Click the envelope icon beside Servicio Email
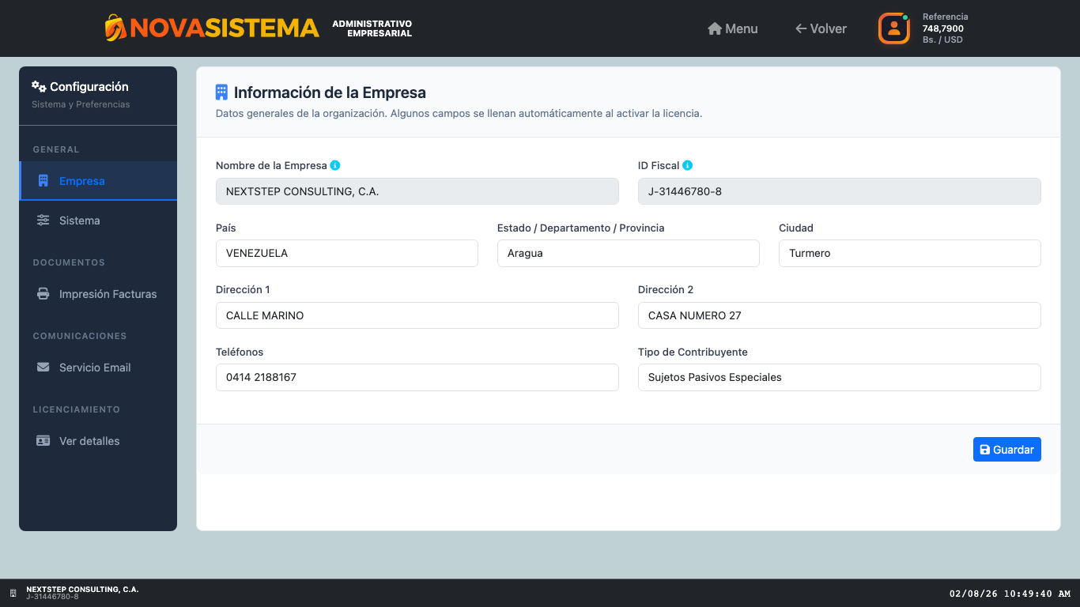Screen dimensions: 1080x607 pos(43,368)
